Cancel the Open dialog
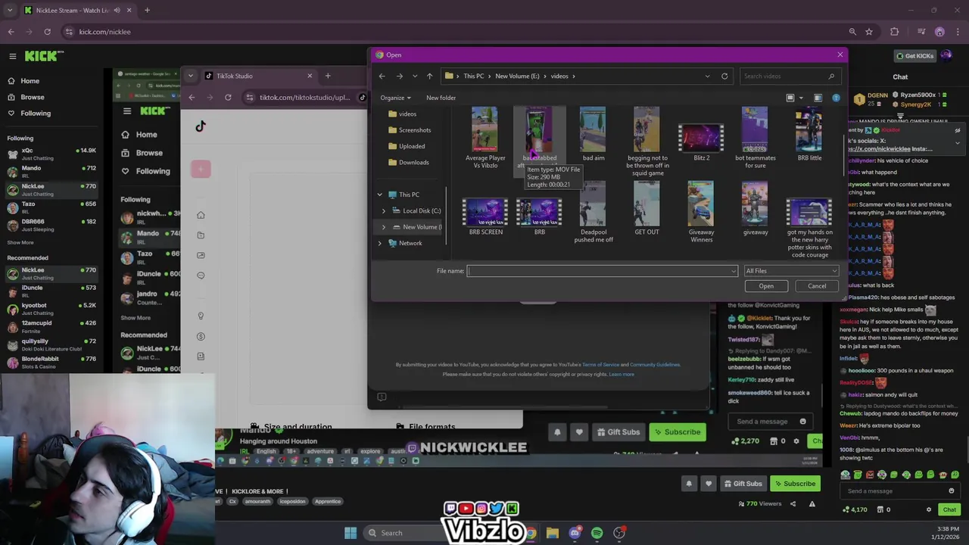 tap(817, 286)
